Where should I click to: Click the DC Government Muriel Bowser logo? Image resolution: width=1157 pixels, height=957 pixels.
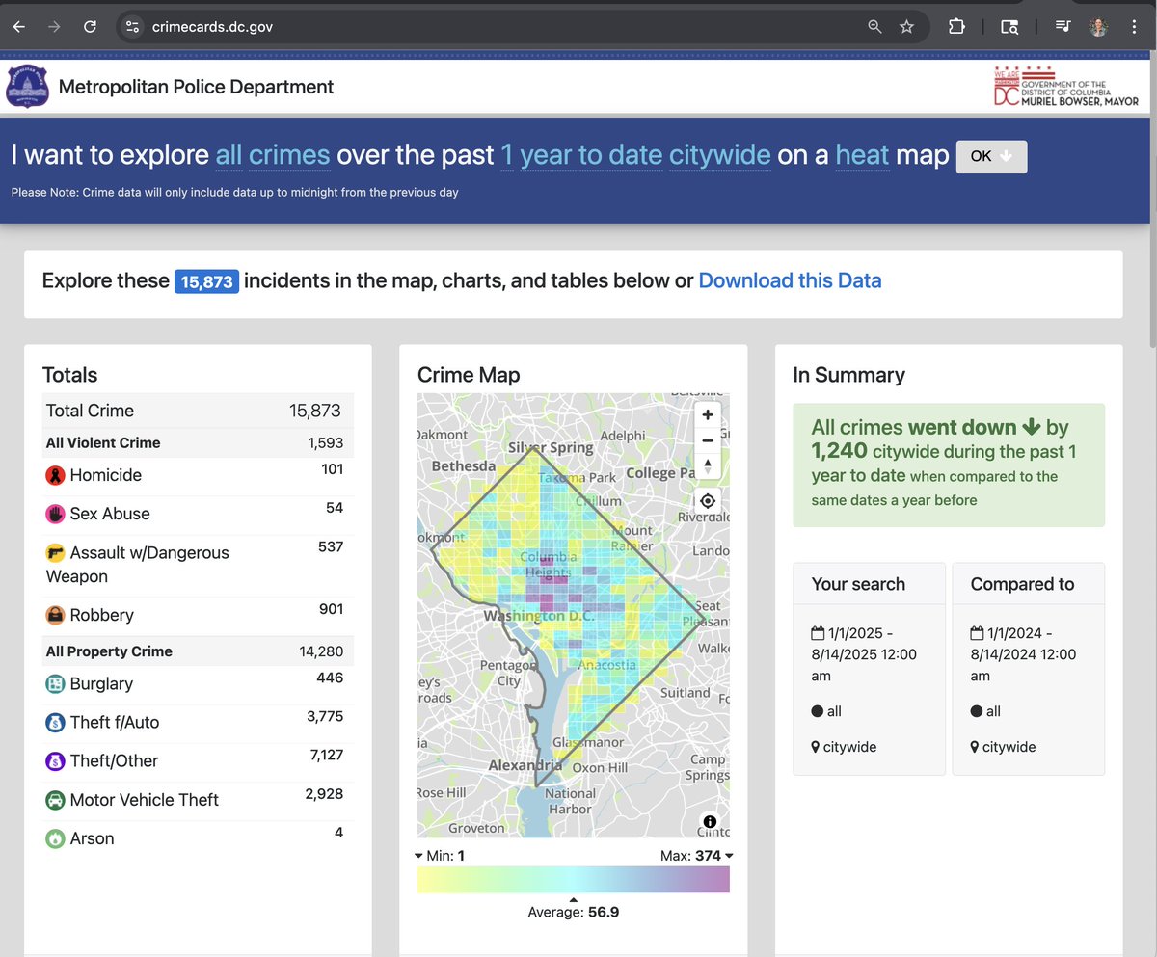tap(1065, 87)
